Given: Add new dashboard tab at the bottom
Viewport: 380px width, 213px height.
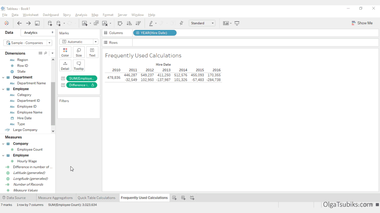Looking at the screenshot, I should pos(183,198).
